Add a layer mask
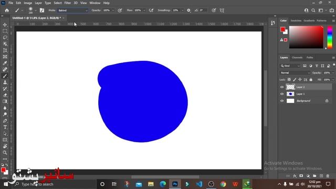 click(301, 176)
